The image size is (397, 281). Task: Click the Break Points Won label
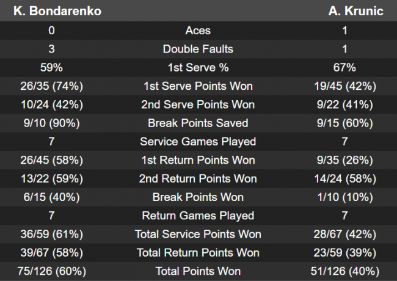(198, 197)
